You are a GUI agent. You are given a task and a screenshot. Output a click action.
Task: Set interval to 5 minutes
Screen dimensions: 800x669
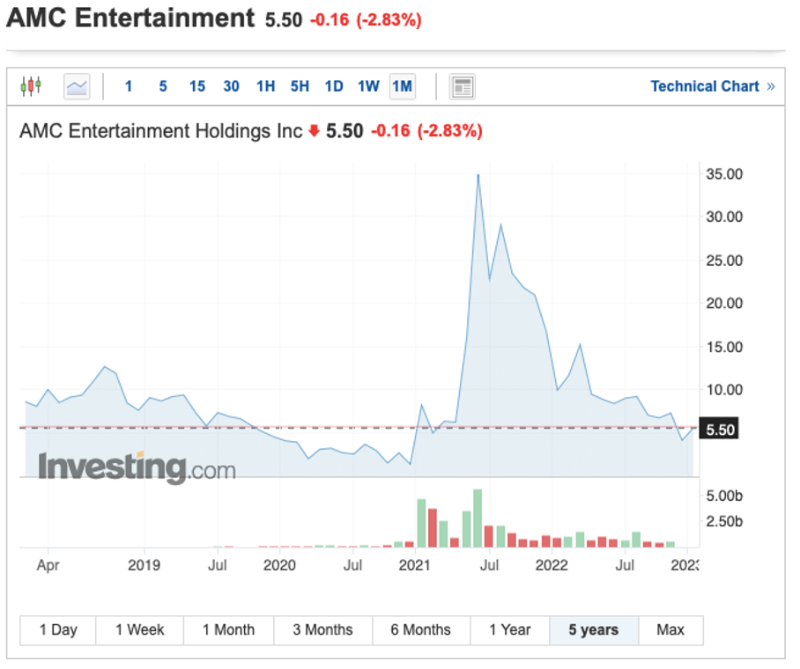163,86
